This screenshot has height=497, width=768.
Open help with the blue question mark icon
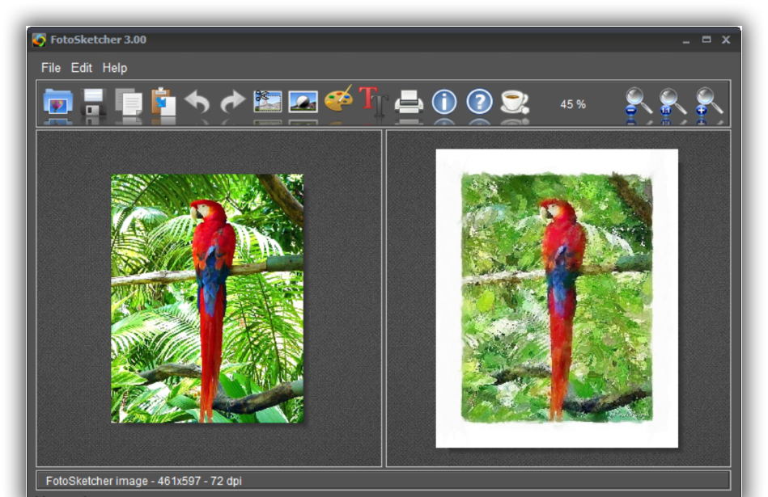tap(480, 102)
